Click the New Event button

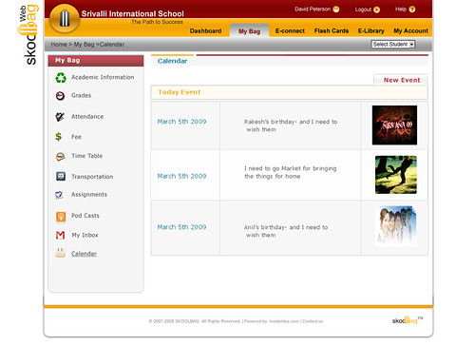click(401, 80)
